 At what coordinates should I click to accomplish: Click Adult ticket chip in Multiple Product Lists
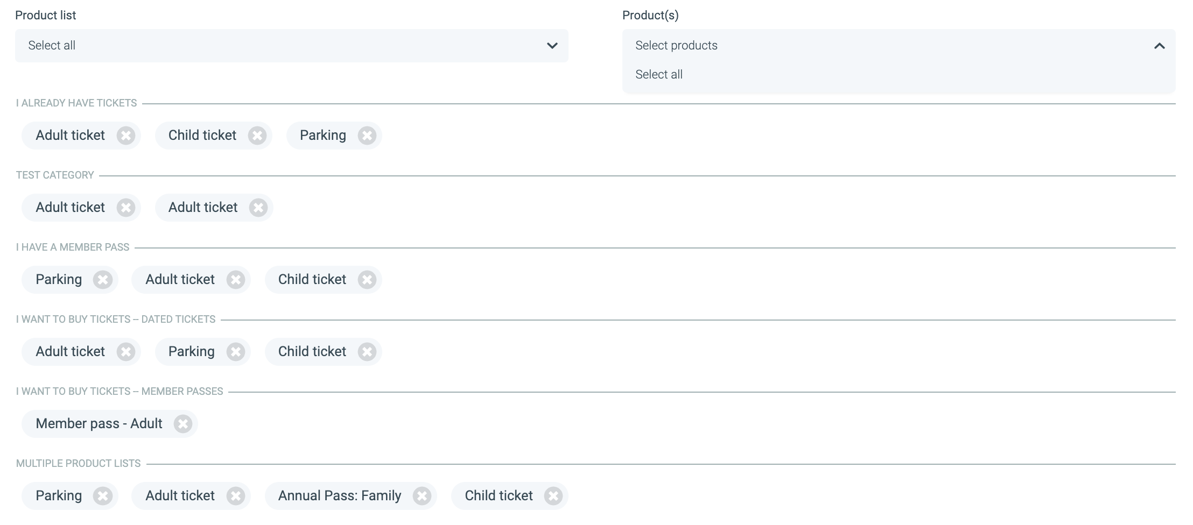180,496
